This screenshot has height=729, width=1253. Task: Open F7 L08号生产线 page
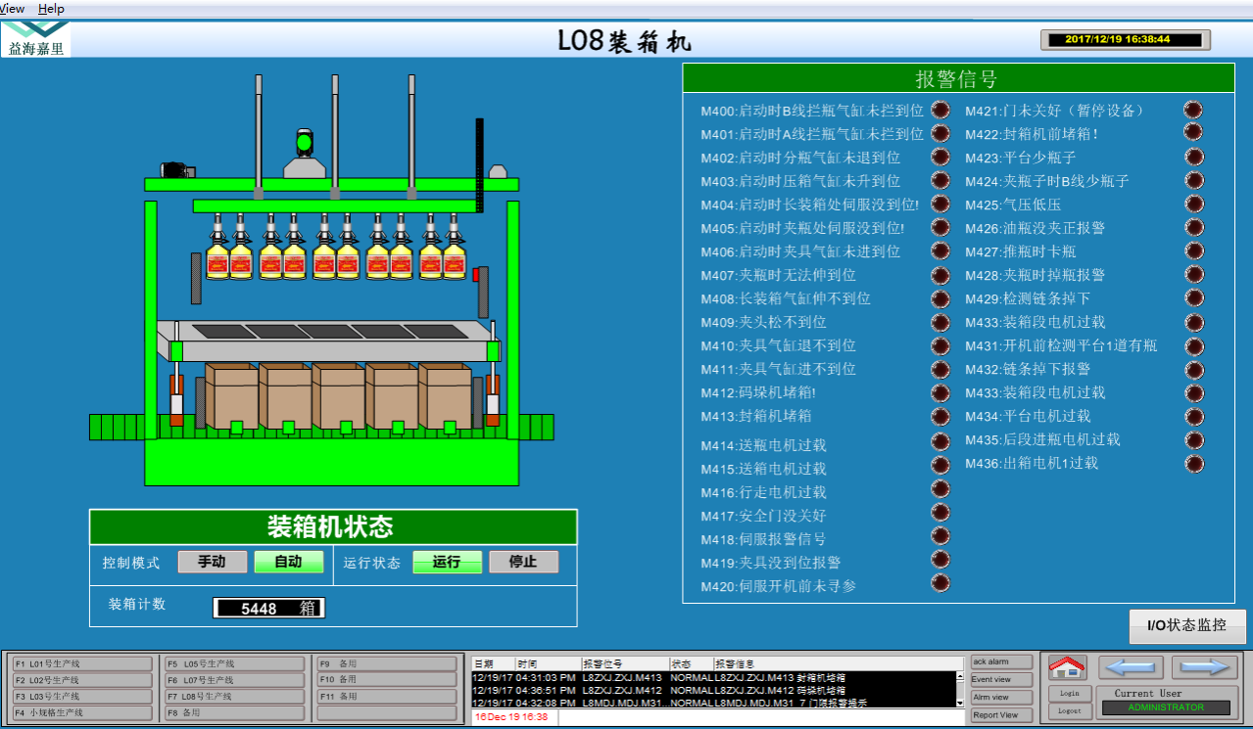[233, 697]
